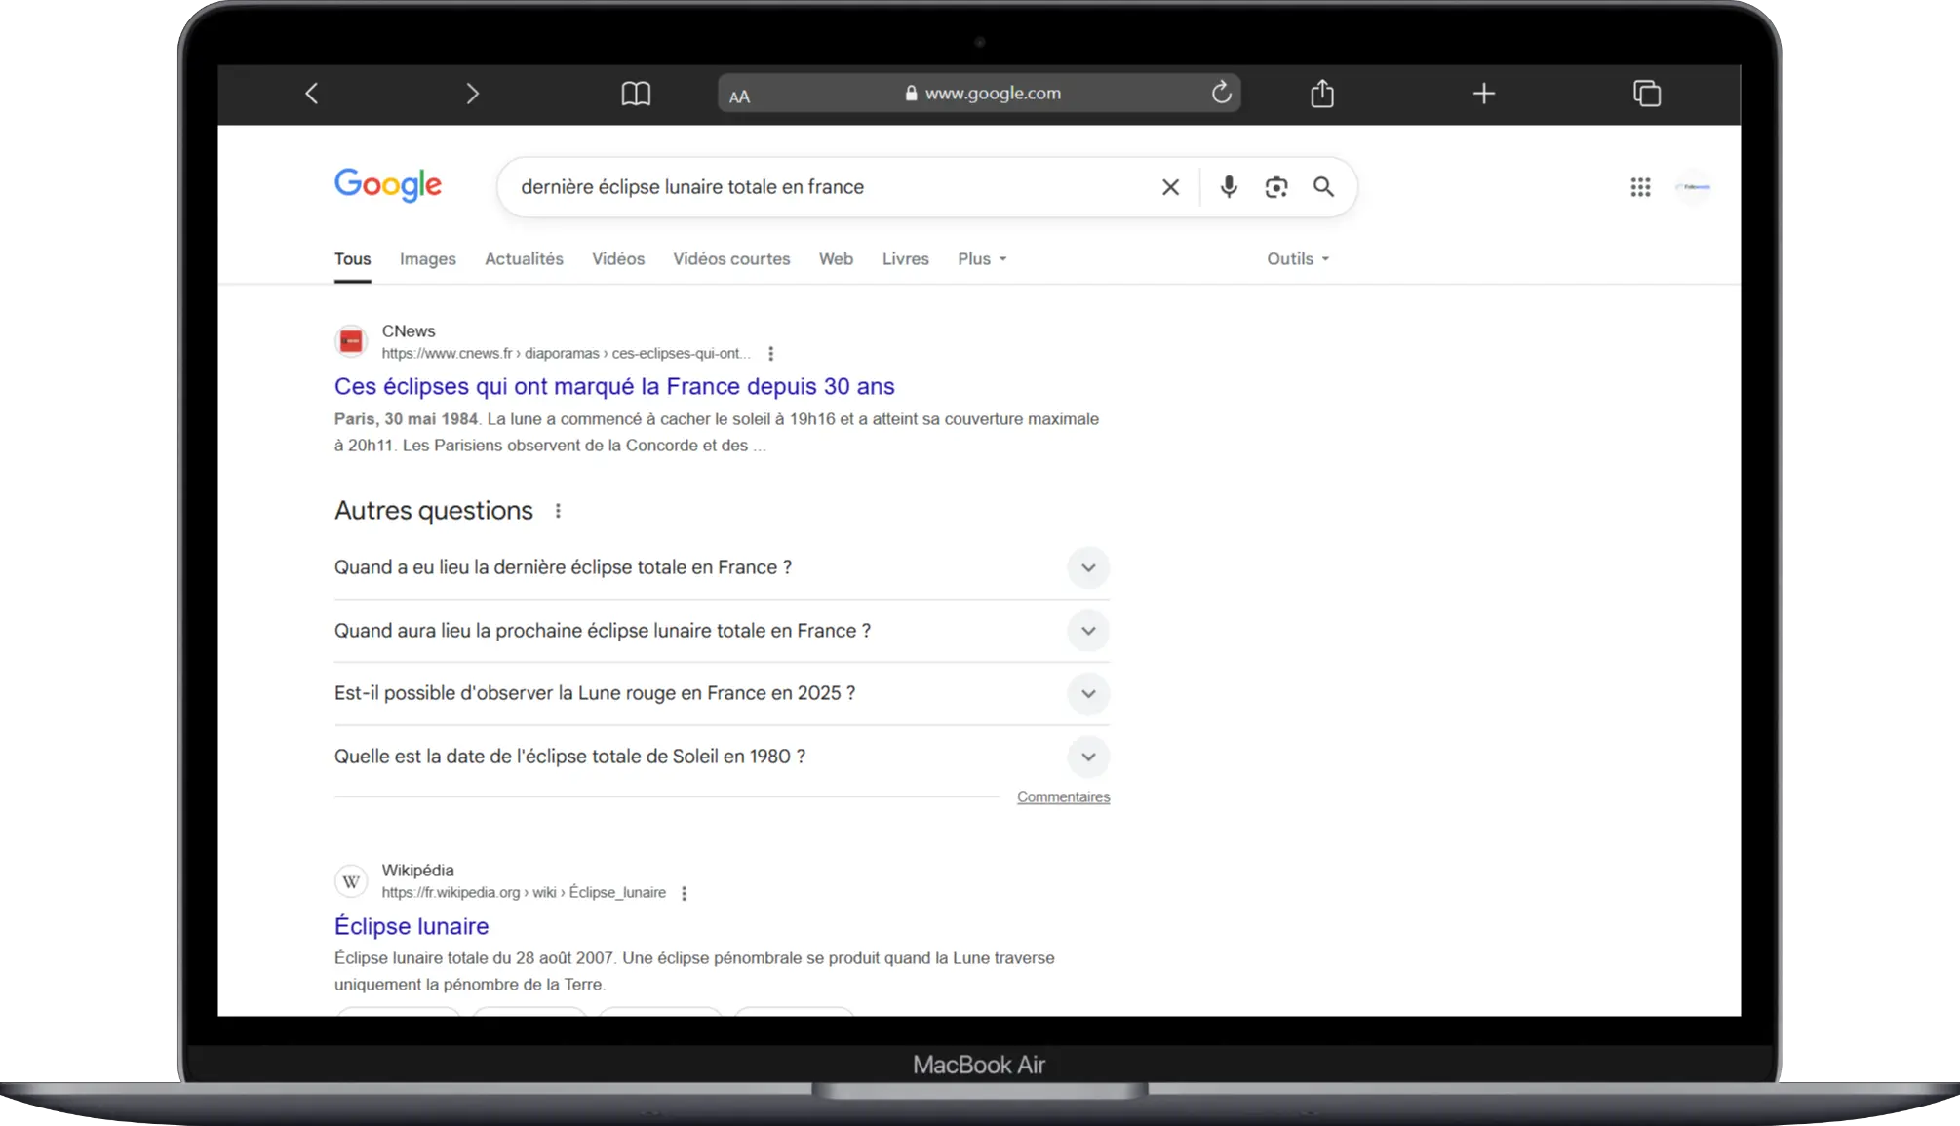Screen dimensions: 1960x1126
Task: Click the fr.wikipedia.org result URL breadcrumb
Action: tap(524, 893)
